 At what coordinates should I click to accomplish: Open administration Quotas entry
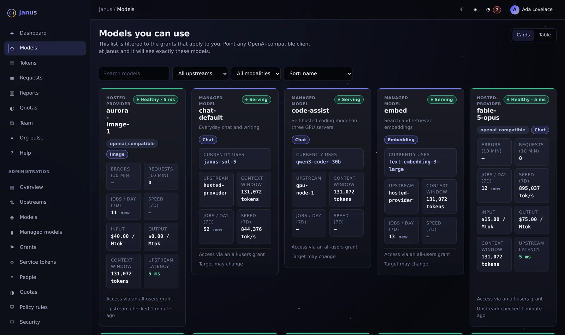coord(45,292)
